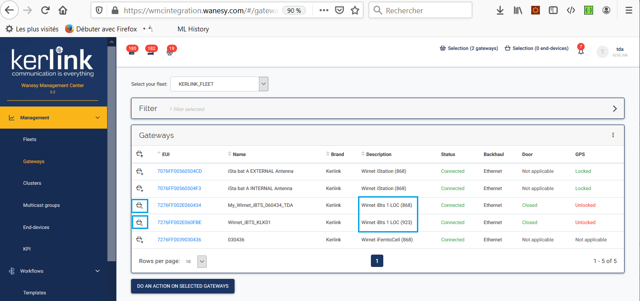The width and height of the screenshot is (640, 301).
Task: Open the gateway alerts badge showing 185
Action: click(x=131, y=51)
